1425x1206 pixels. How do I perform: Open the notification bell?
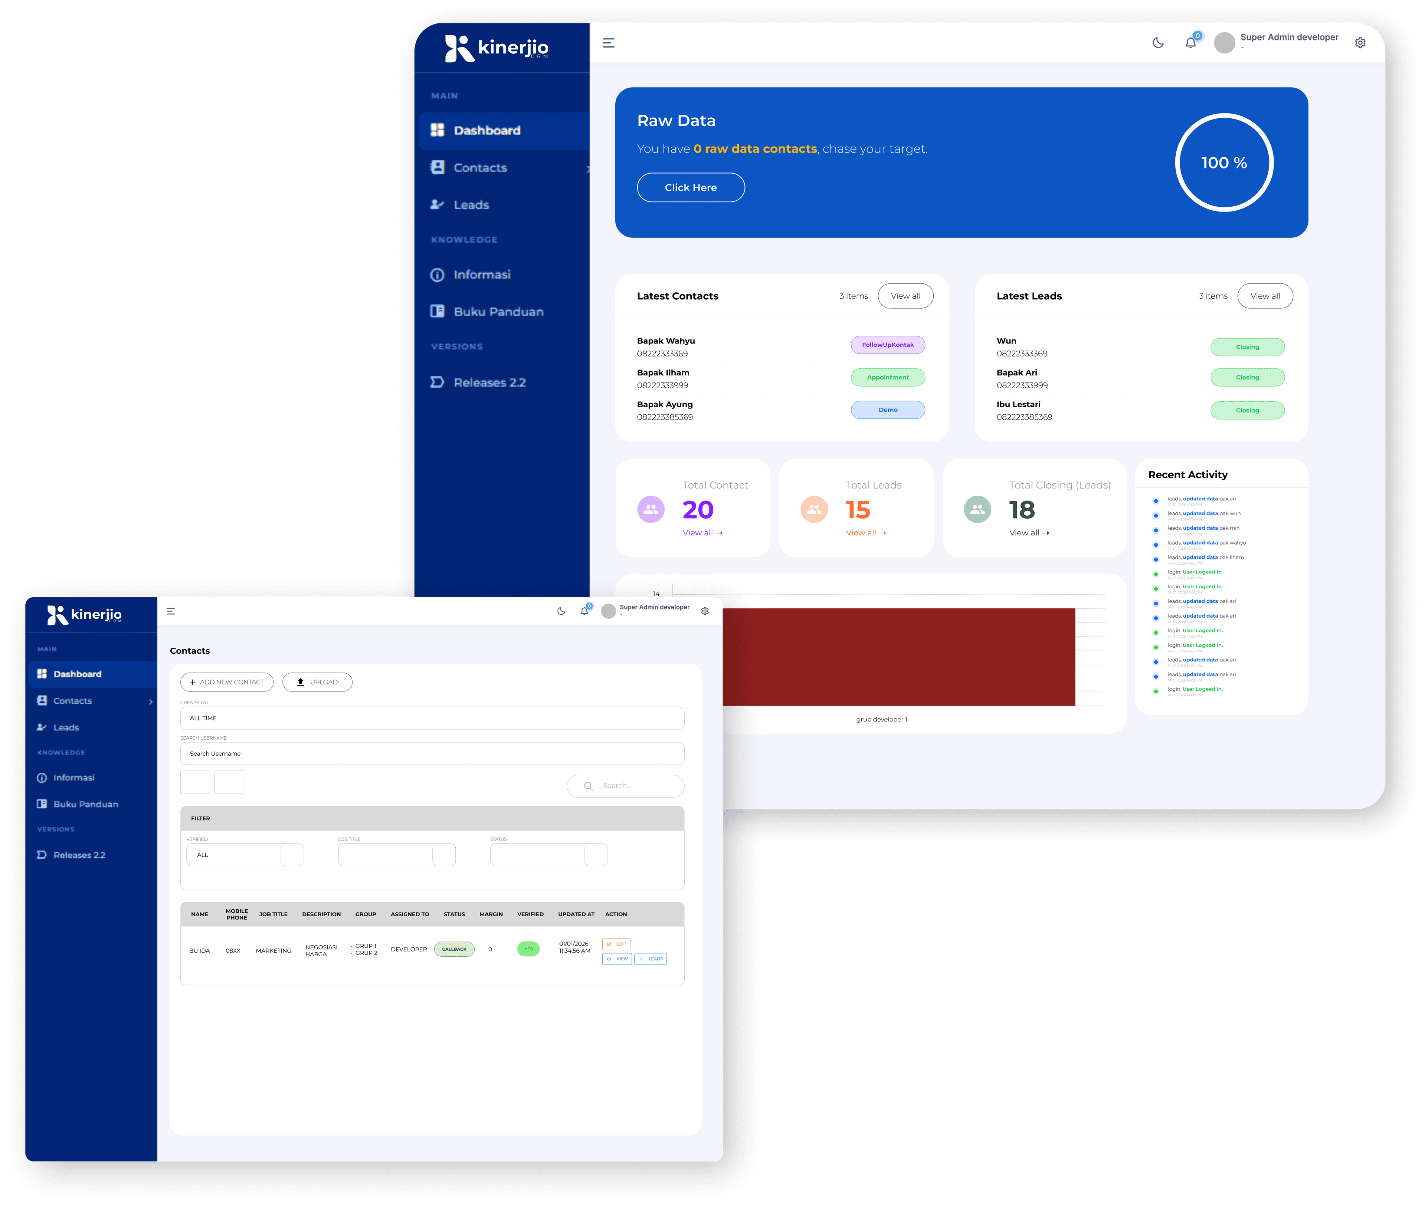pyautogui.click(x=1191, y=42)
